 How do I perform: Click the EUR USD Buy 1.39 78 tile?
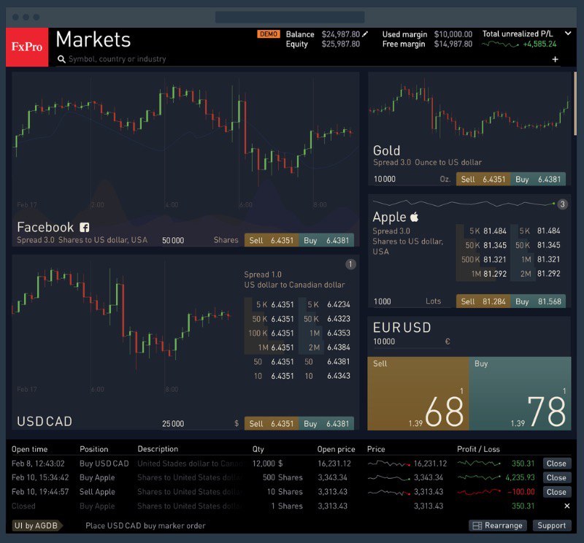520,393
